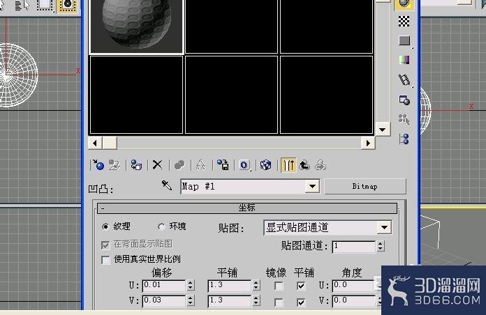Click the V 平铺 value spinner arrows

click(x=256, y=300)
